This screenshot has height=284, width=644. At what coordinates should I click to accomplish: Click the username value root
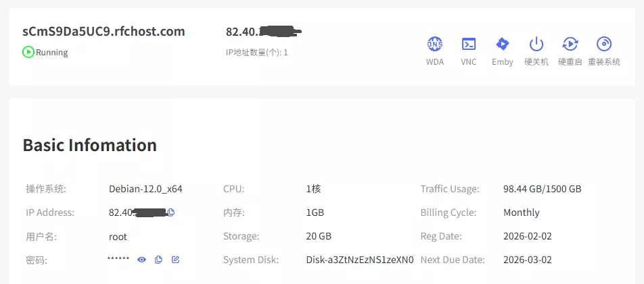pos(118,236)
